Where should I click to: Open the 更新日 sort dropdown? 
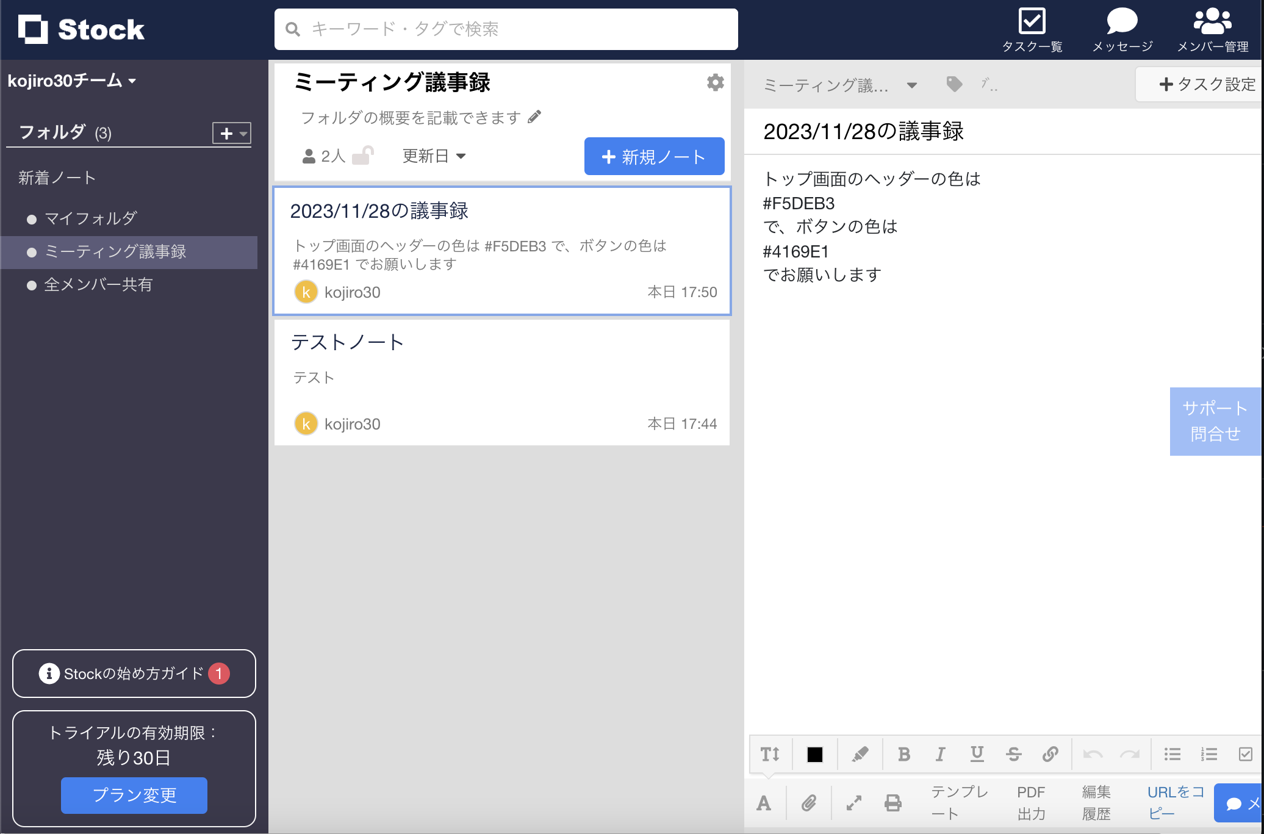pos(434,156)
